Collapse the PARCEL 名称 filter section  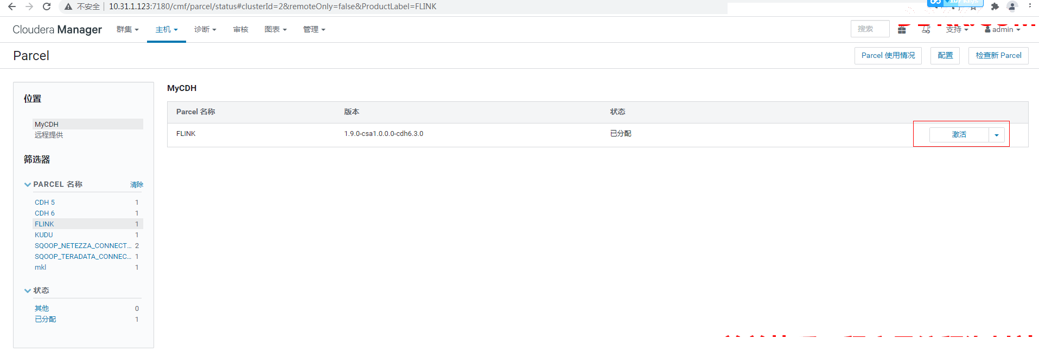[x=28, y=185]
